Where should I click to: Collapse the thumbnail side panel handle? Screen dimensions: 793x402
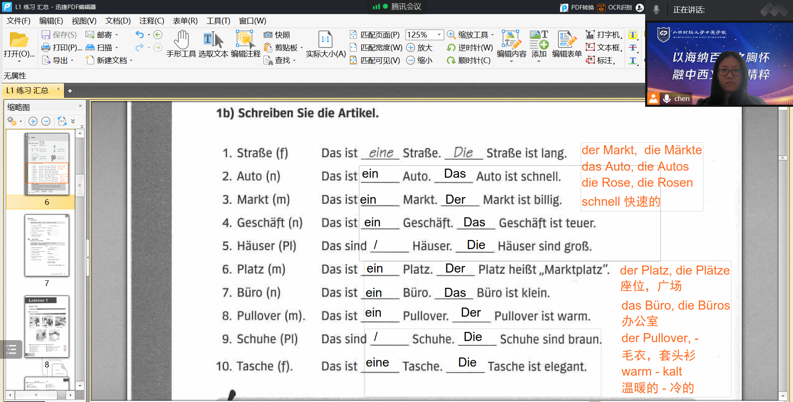(x=88, y=257)
